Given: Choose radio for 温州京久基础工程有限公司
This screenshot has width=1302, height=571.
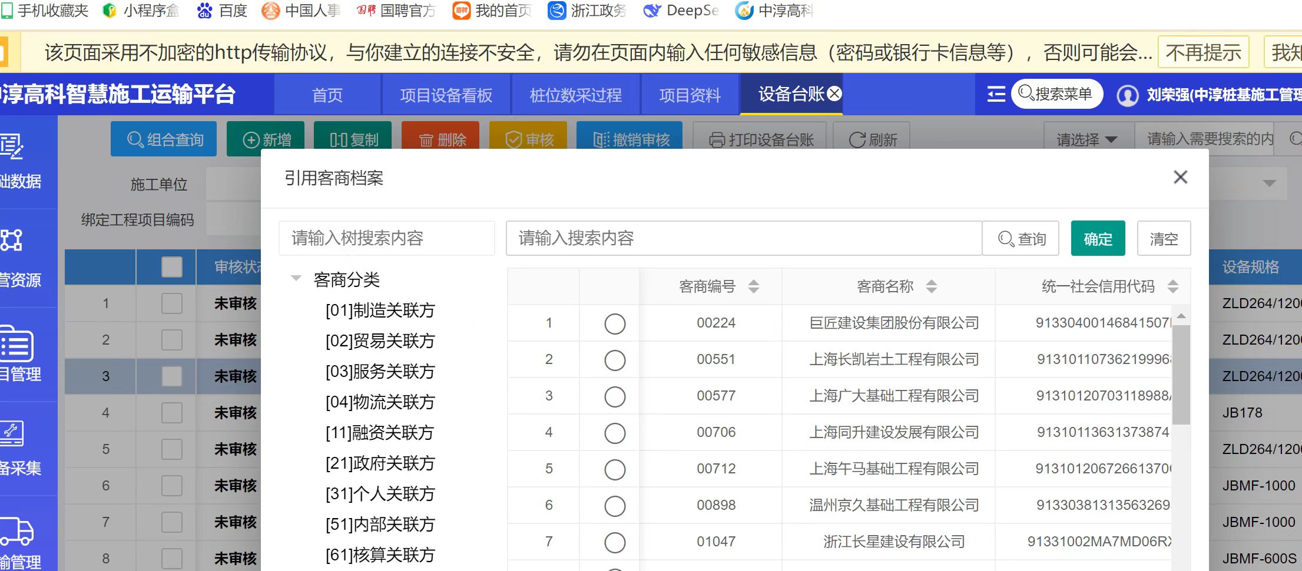Looking at the screenshot, I should (x=615, y=506).
